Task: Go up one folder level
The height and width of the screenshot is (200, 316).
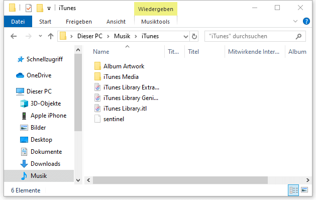Action: [x=51, y=36]
